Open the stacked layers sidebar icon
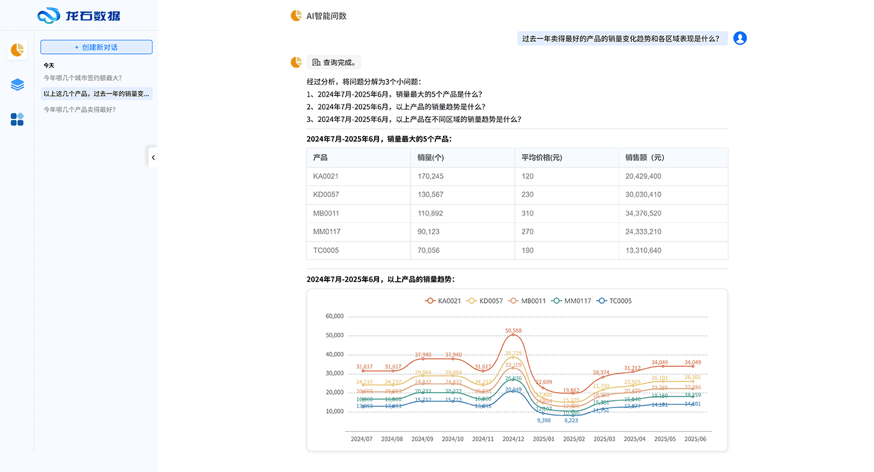Image resolution: width=874 pixels, height=472 pixels. (17, 85)
